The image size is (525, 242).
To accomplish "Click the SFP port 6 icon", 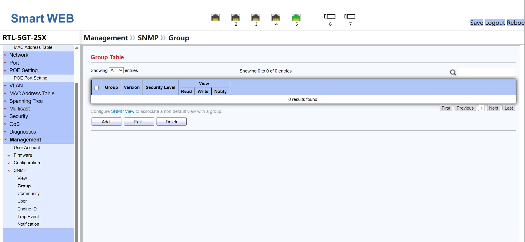I will pos(330,16).
